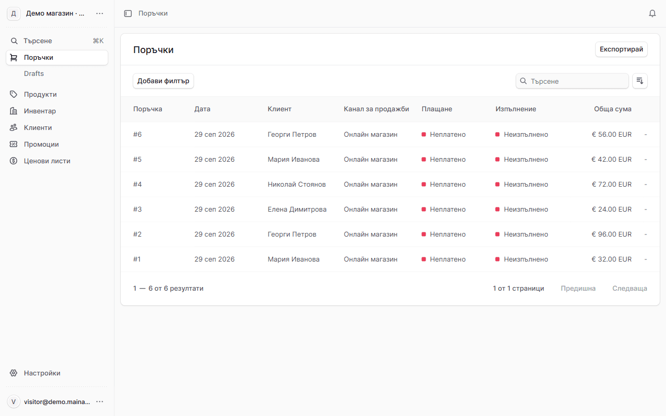Open the Настройки gear icon
This screenshot has height=416, width=666.
pyautogui.click(x=14, y=373)
